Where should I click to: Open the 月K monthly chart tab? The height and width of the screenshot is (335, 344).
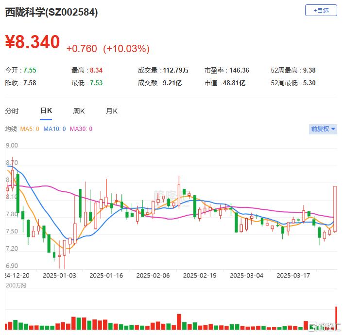pyautogui.click(x=112, y=111)
